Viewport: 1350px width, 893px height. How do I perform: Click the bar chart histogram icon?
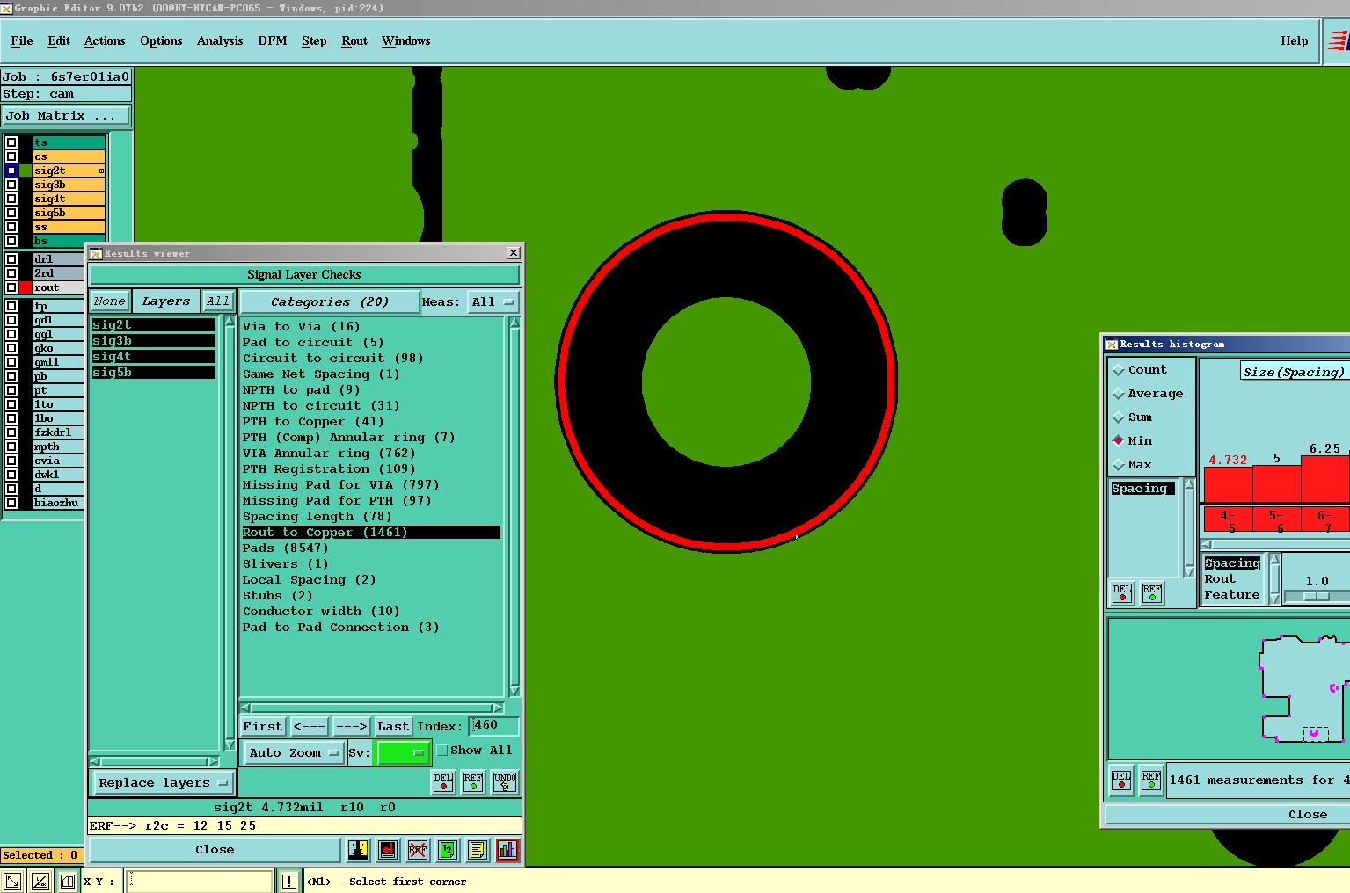click(507, 849)
